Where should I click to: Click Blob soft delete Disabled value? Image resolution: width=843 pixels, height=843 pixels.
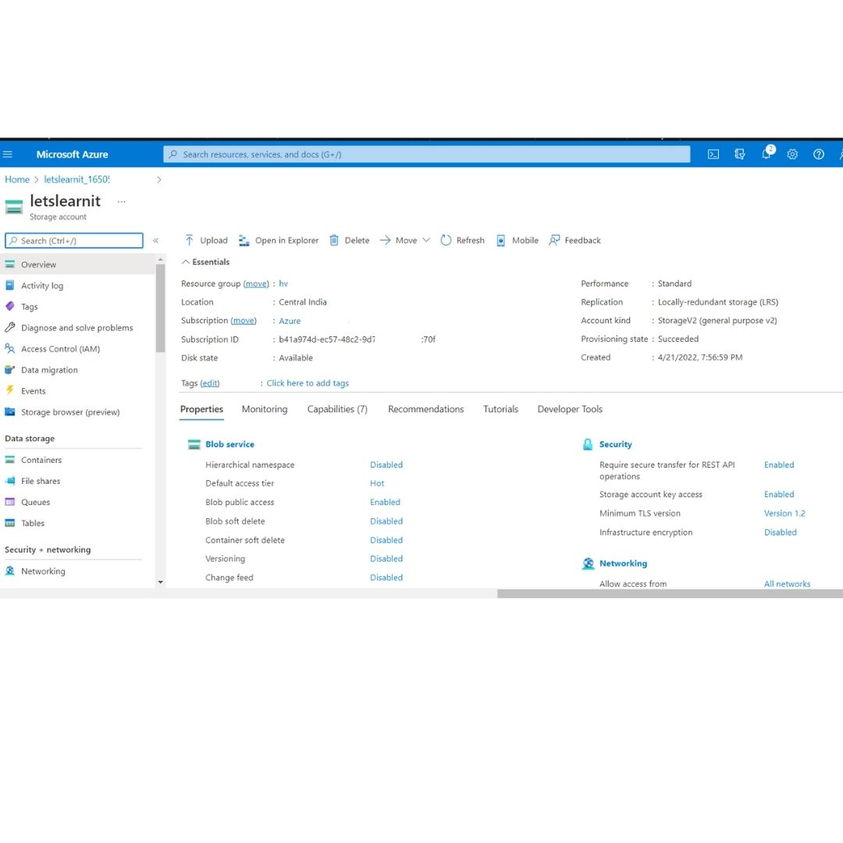coord(386,521)
